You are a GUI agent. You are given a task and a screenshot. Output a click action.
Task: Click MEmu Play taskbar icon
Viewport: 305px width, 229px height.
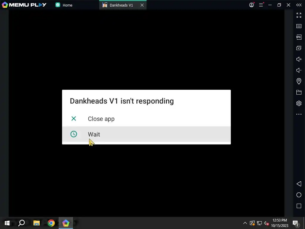66,223
